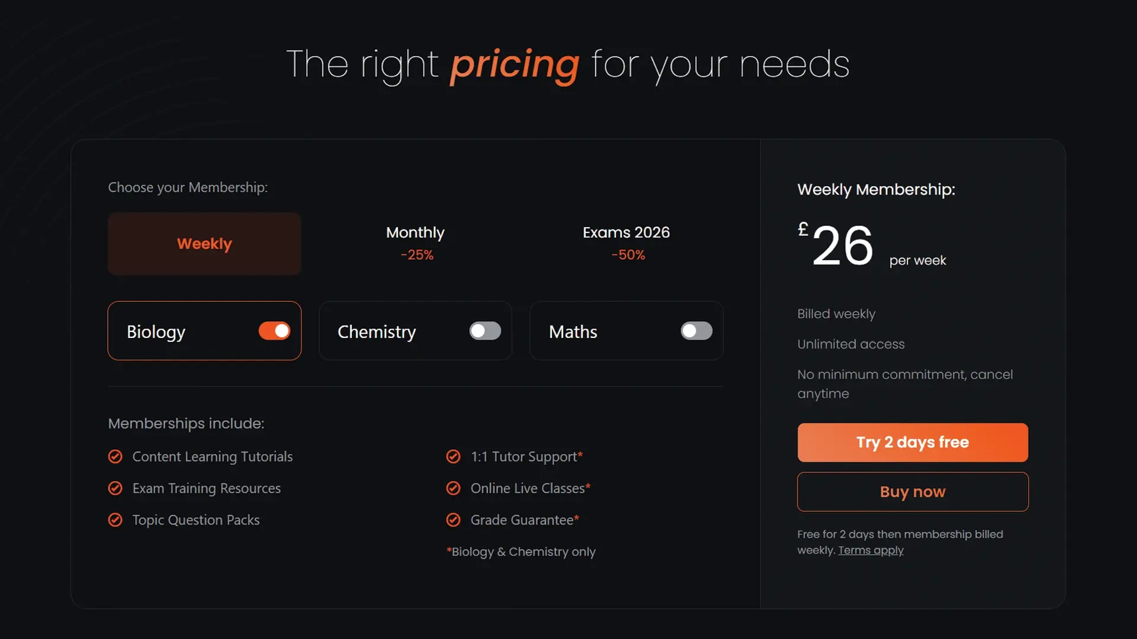This screenshot has width=1137, height=639.
Task: Click the Biology subject card label
Action: click(x=156, y=332)
